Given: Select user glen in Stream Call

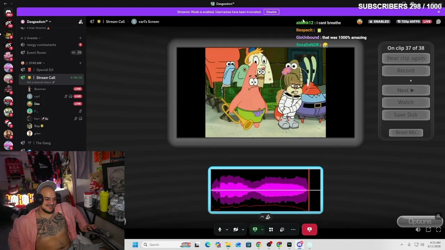Looking at the screenshot, I should [37, 133].
